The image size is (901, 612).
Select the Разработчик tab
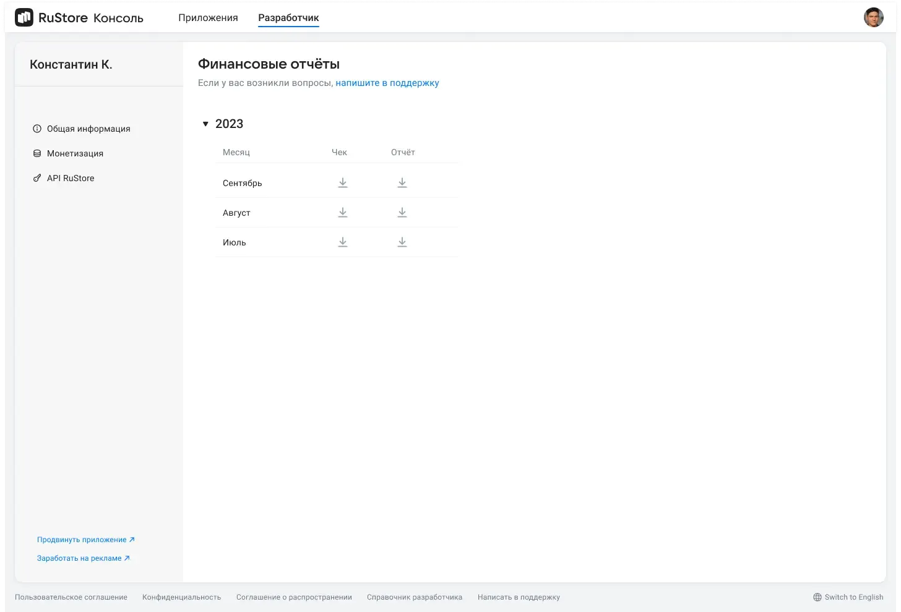(288, 17)
